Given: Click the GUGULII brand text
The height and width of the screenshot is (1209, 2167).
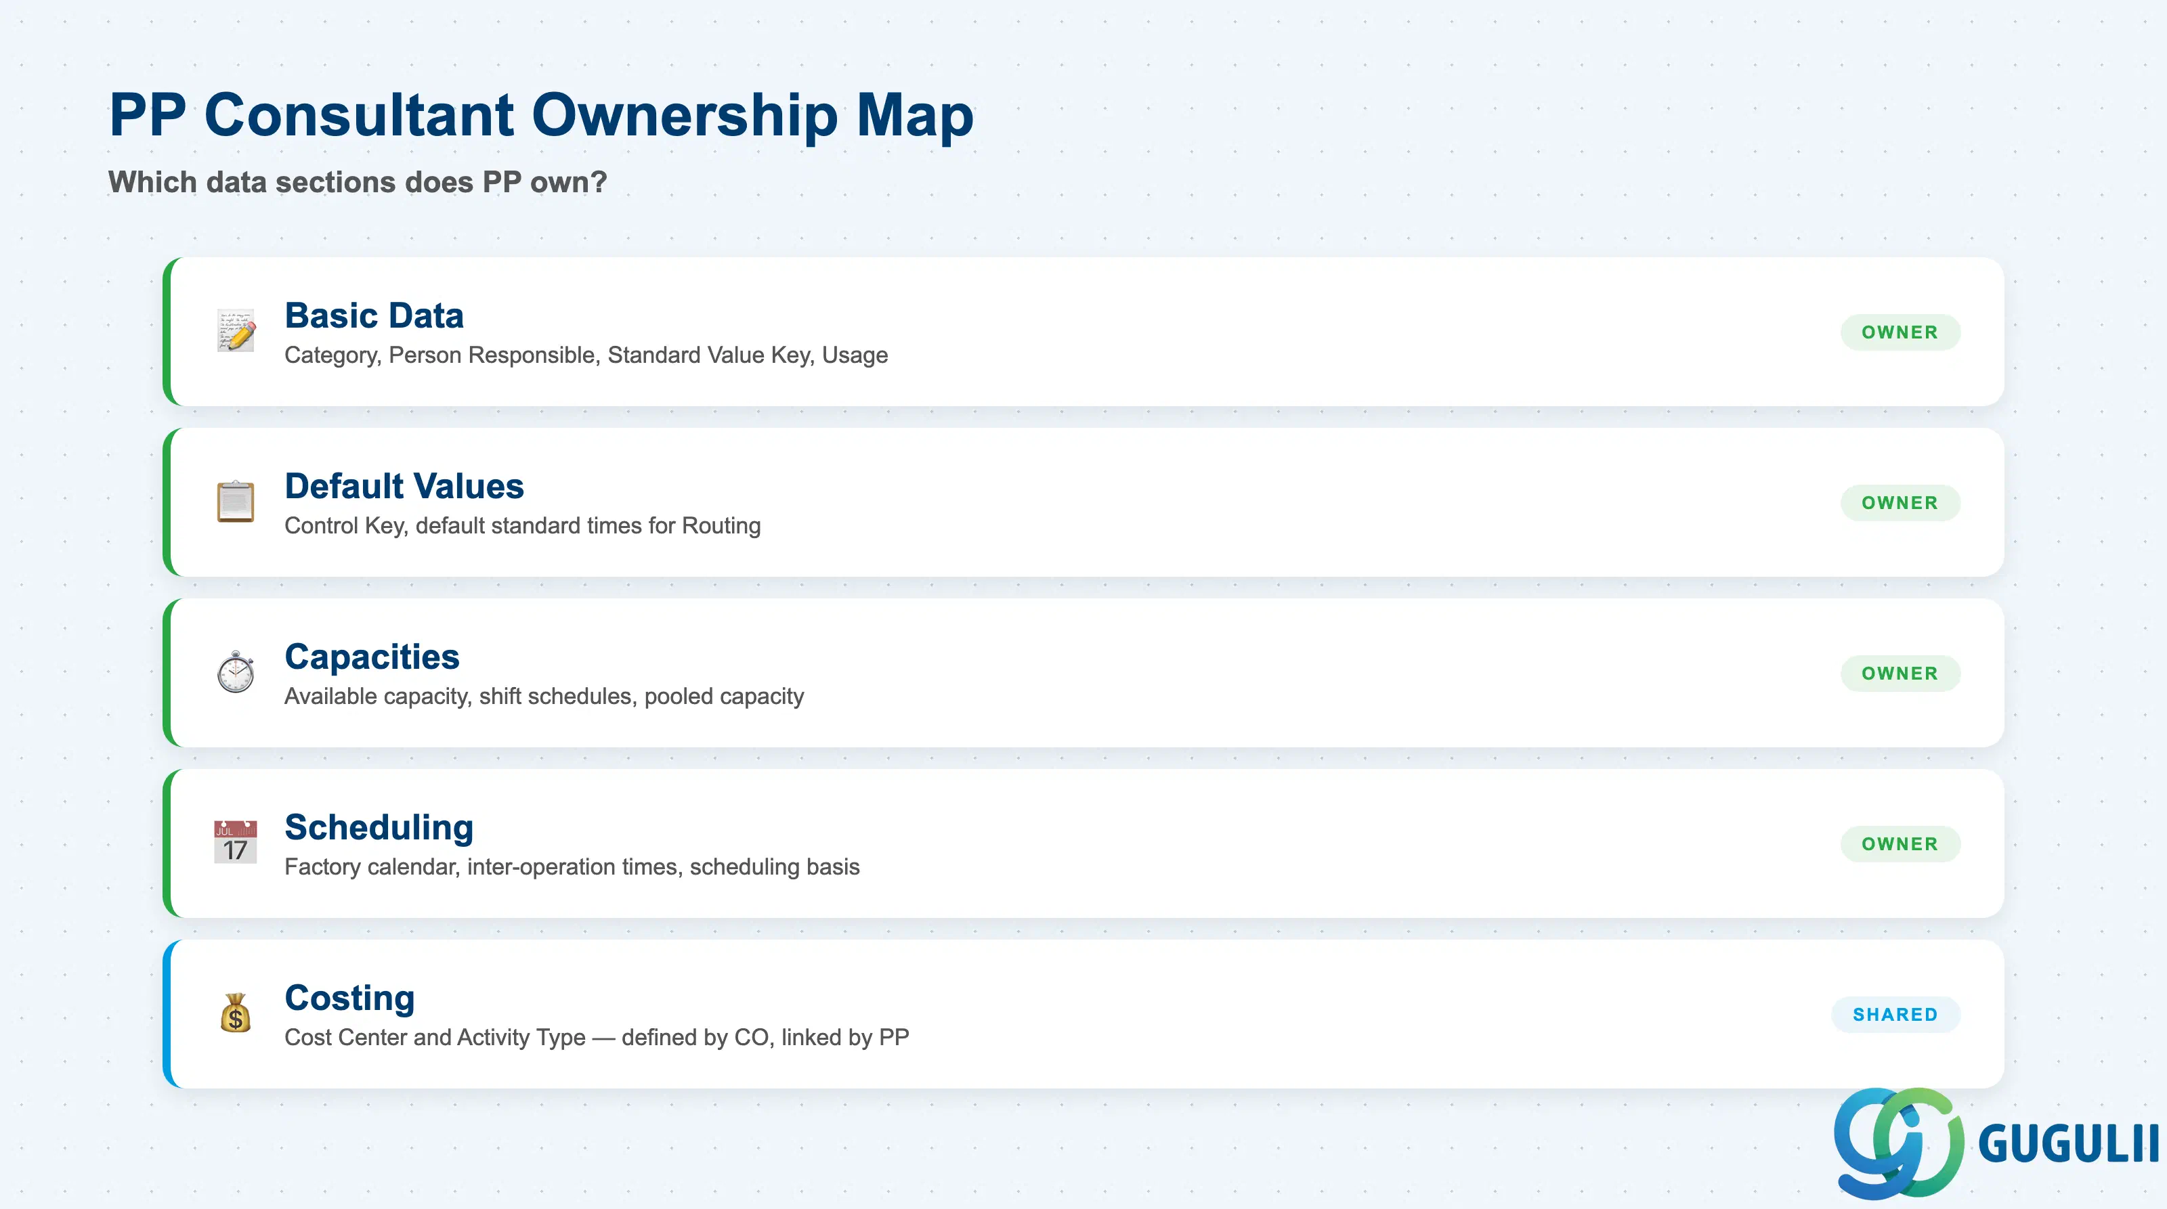Looking at the screenshot, I should coord(2069,1143).
